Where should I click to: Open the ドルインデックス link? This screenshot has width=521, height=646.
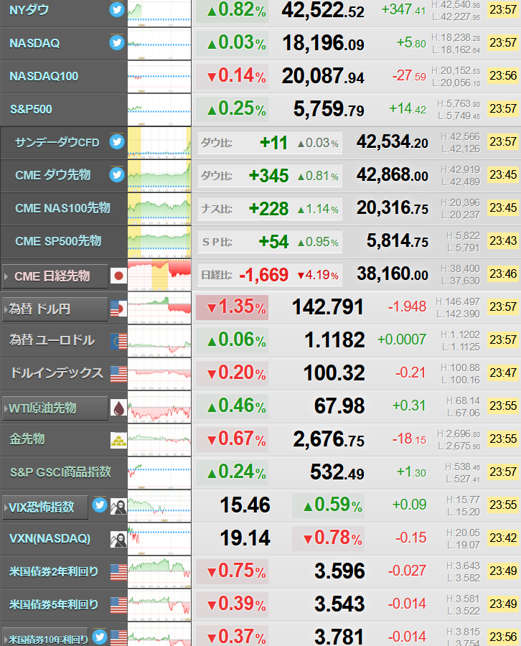pyautogui.click(x=57, y=373)
